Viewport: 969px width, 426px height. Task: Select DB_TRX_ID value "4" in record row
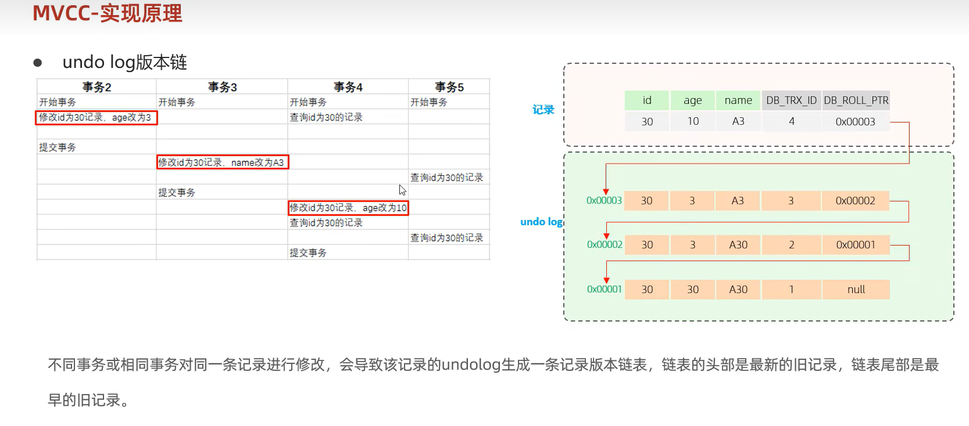click(791, 121)
